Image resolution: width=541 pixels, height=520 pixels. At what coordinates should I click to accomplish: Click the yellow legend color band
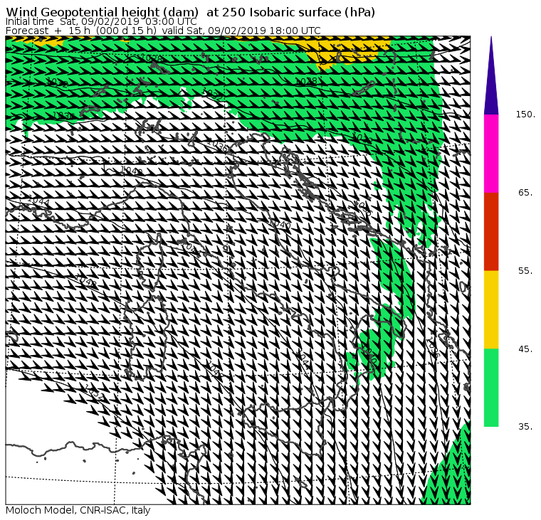click(x=491, y=309)
